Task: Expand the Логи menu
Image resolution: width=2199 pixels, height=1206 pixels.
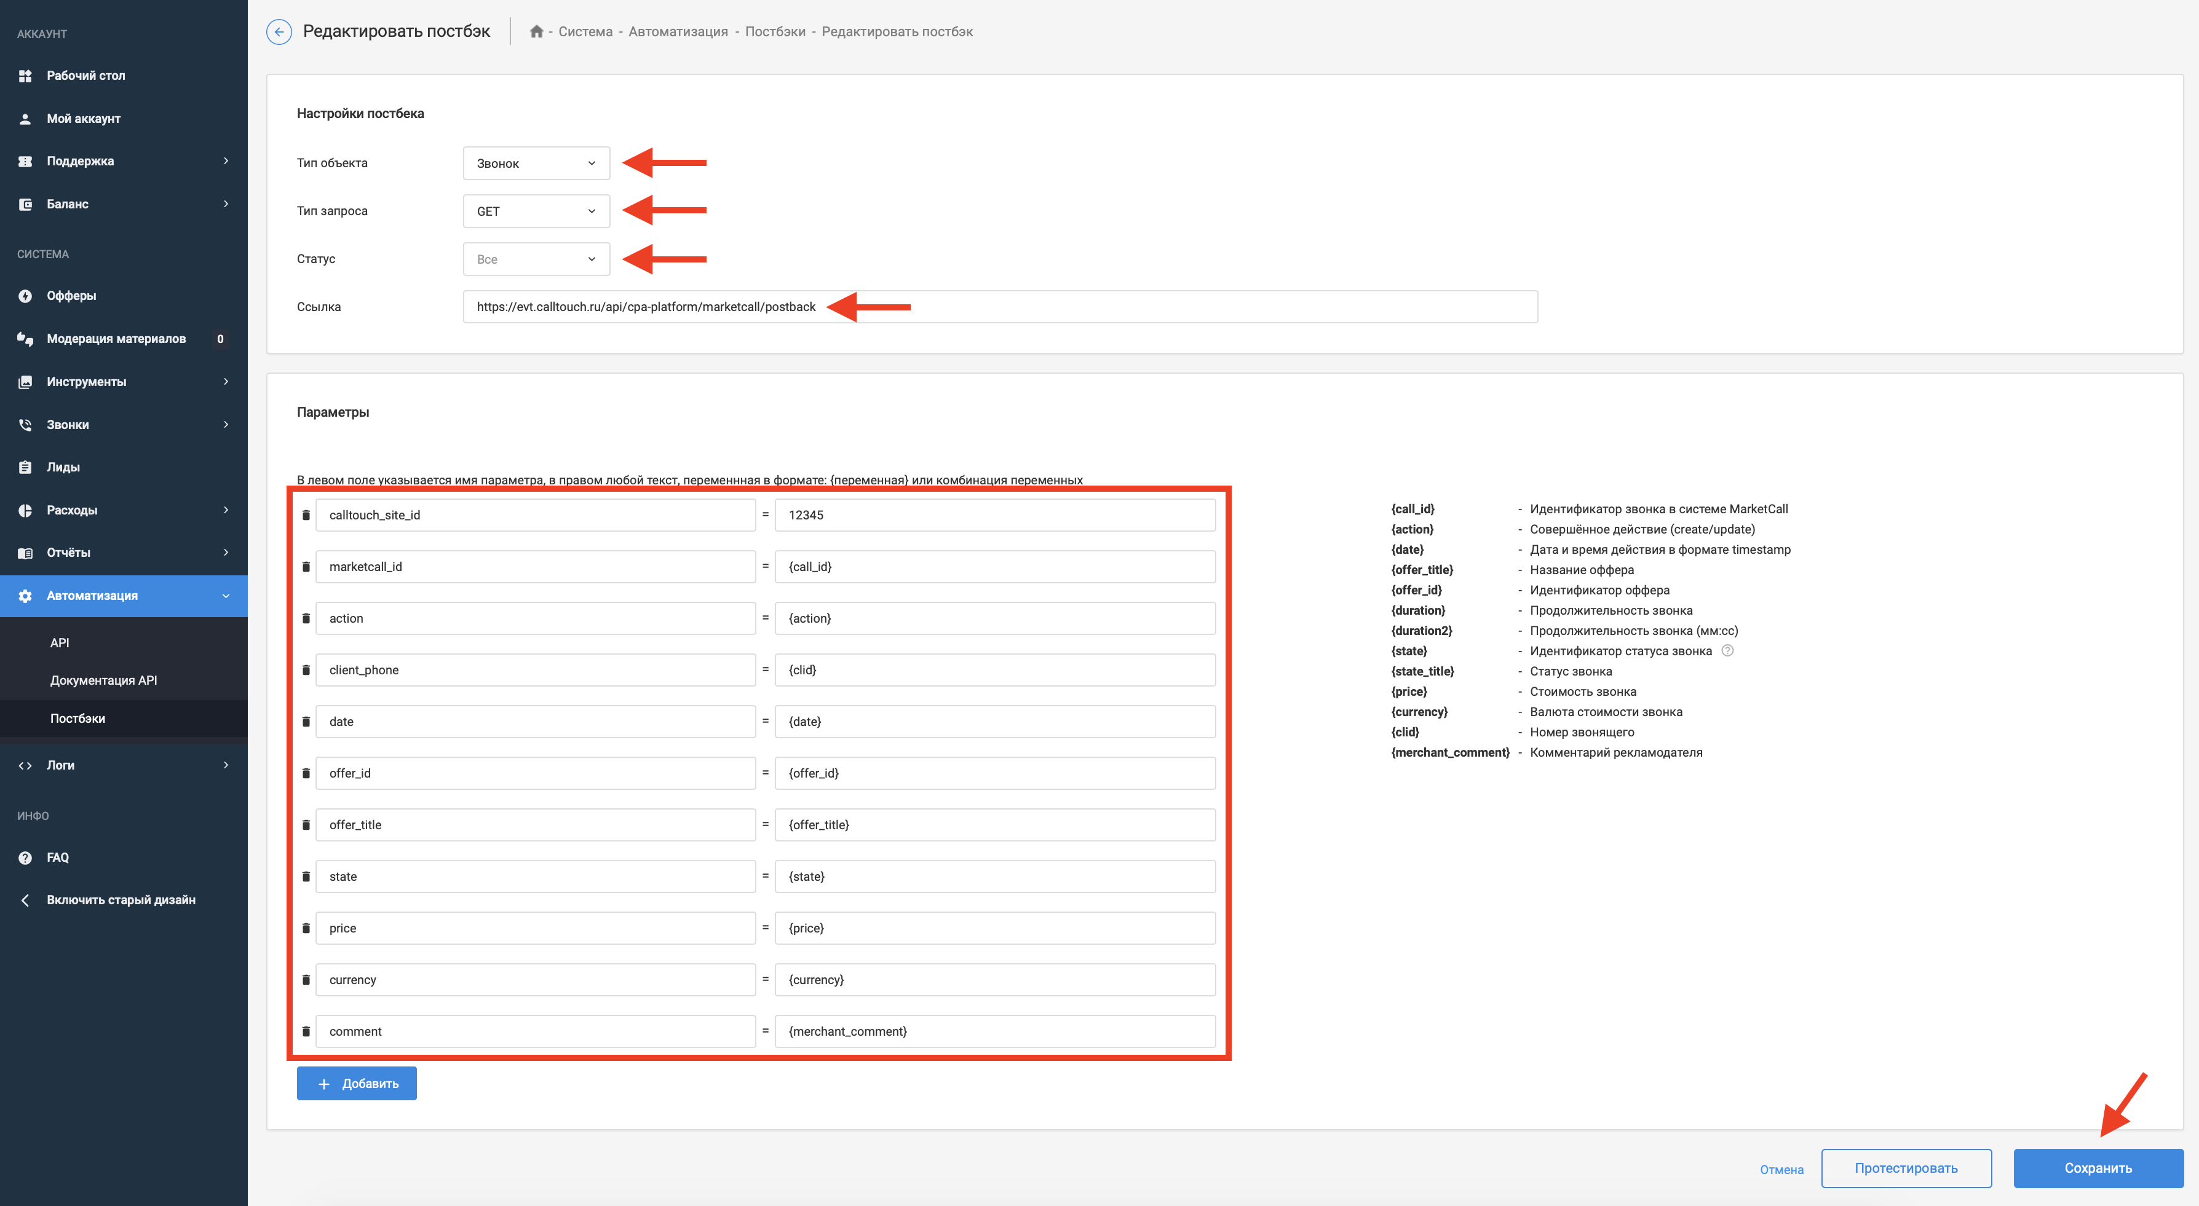Action: point(124,766)
